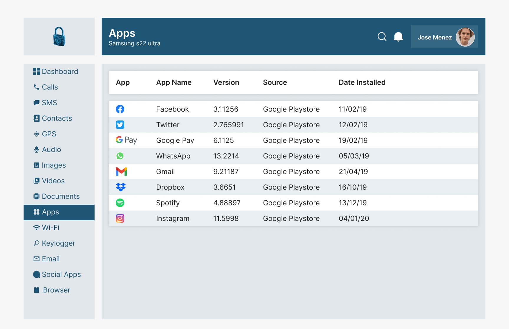Click Jose Menez profile button
Viewport: 509px width, 329px height.
tap(435, 37)
